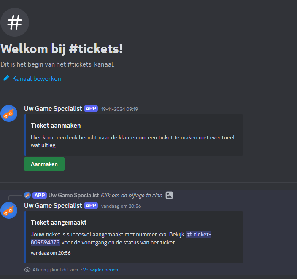297x279 pixels.
Task: Click 'Klik om de bijlage te zien' text
Action: (x=132, y=195)
